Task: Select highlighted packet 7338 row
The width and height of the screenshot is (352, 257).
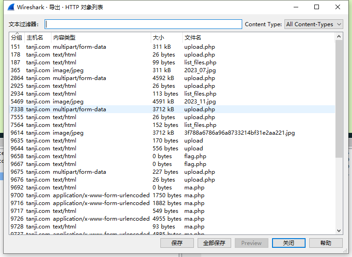Action: [172, 109]
